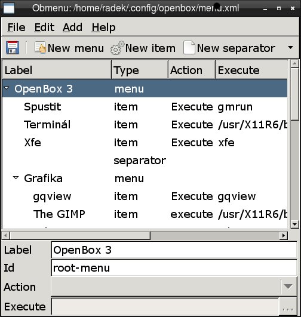Open the Help menu

(x=103, y=27)
